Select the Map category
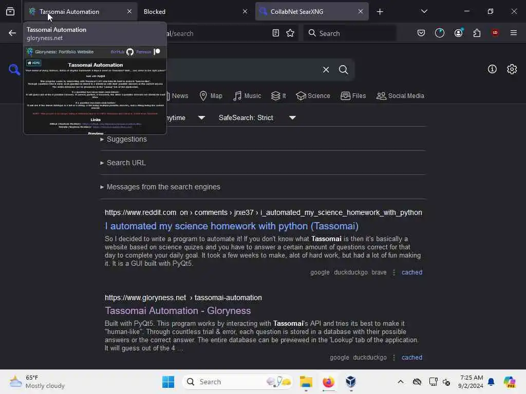The image size is (526, 394). tap(211, 96)
